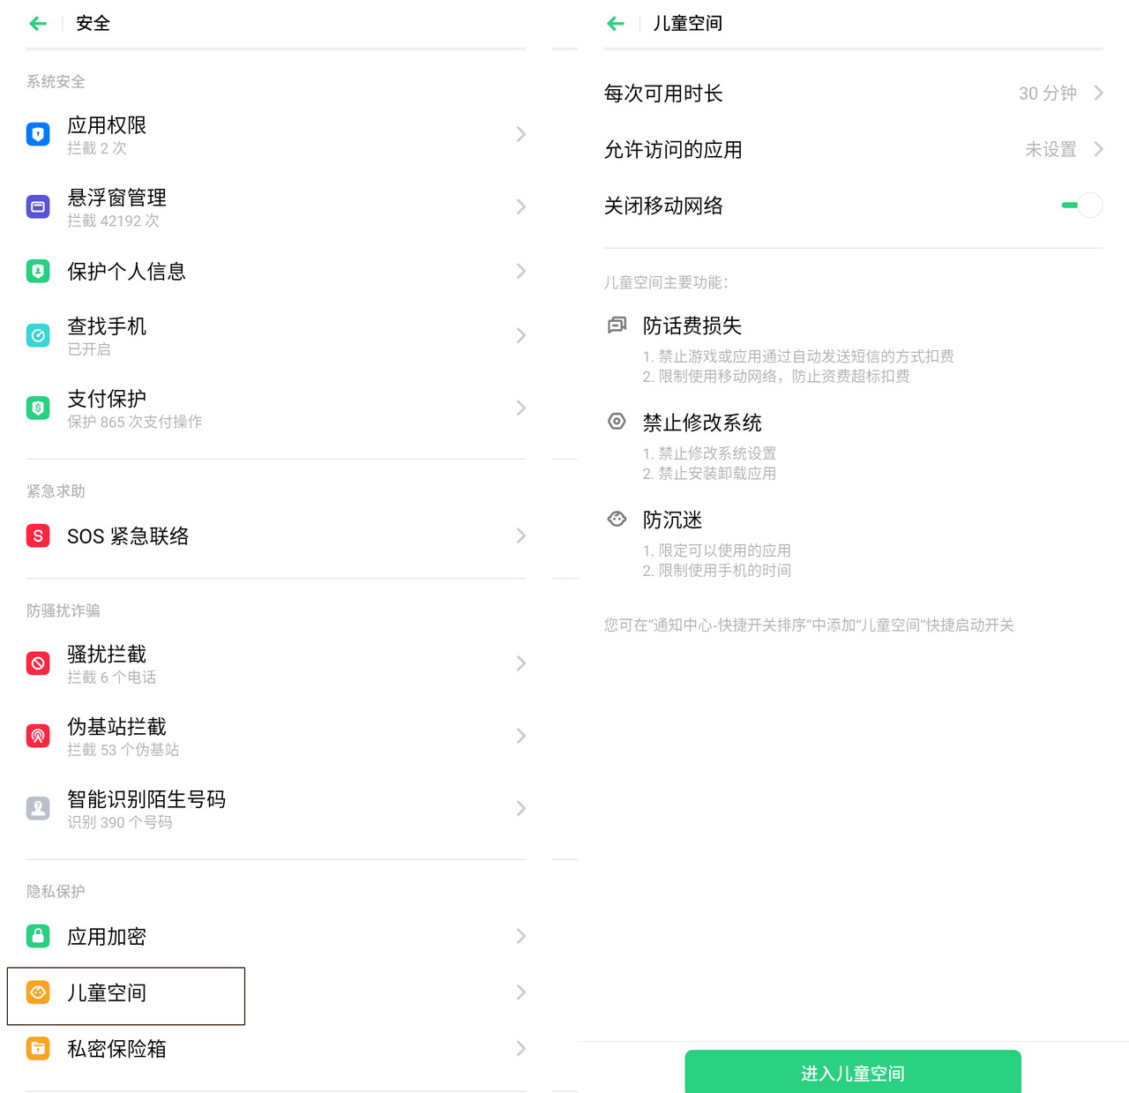Click the 伪基站拦截 signal icon
The image size is (1129, 1093).
point(37,736)
